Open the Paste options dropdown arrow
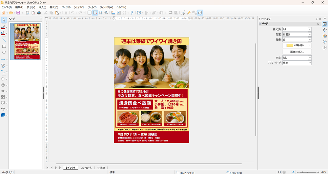This screenshot has width=328, height=174. pos(61,13)
